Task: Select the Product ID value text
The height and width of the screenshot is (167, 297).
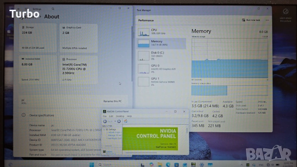Action: click(68, 145)
